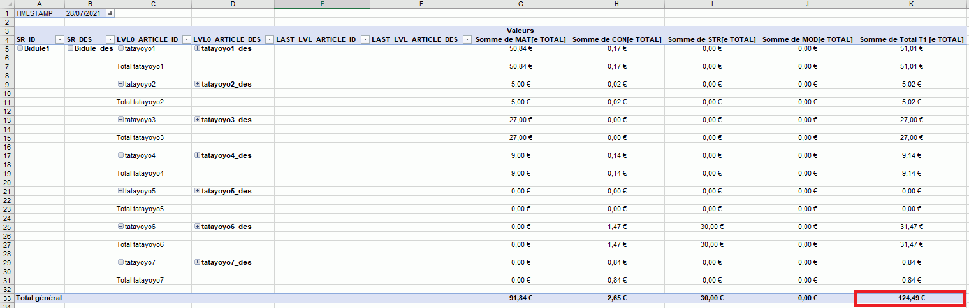Select column G header
This screenshot has width=969, height=308.
(521, 4)
